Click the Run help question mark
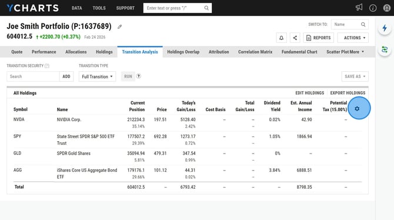394x220 pixels. click(138, 76)
